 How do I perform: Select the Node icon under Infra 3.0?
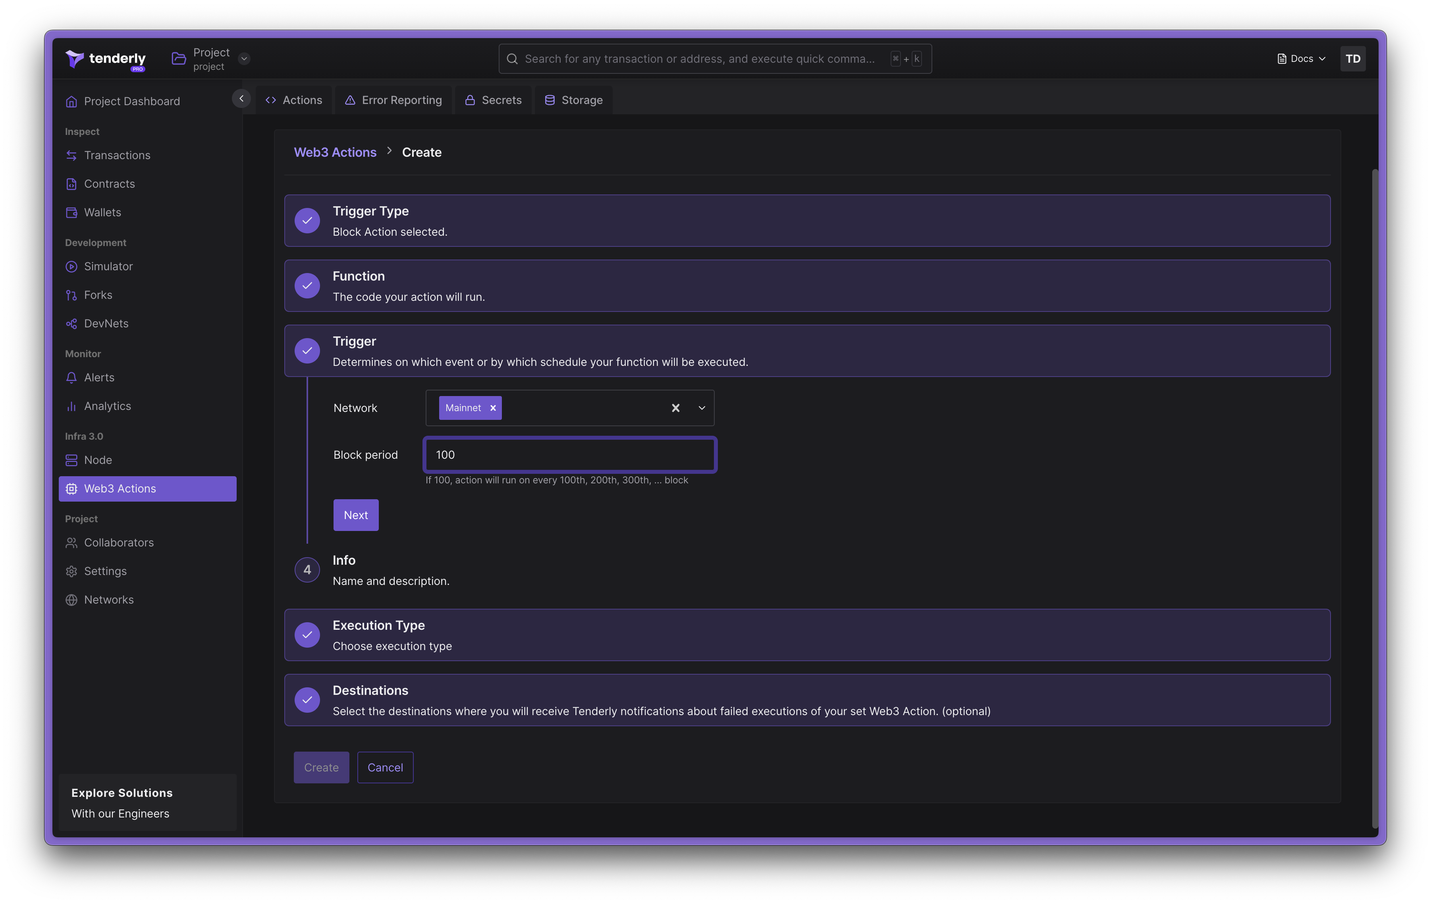(71, 459)
